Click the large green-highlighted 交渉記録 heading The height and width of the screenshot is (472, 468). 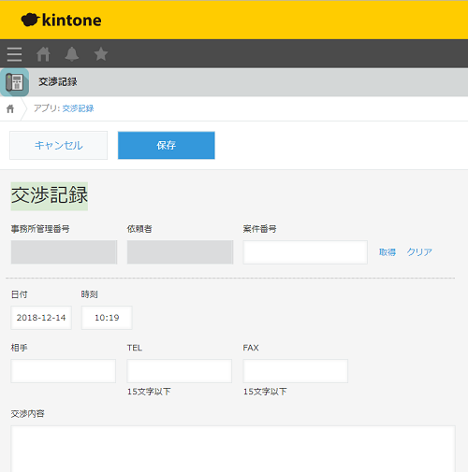tap(50, 196)
